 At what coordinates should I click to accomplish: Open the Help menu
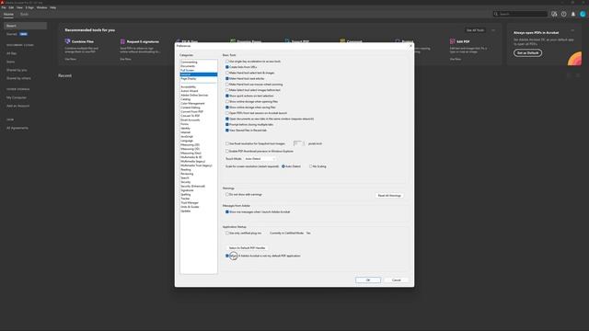click(x=53, y=7)
